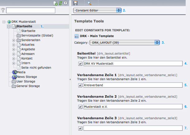Click the DRK - Main Template title
Screen dimensions: 190x135
(97, 36)
